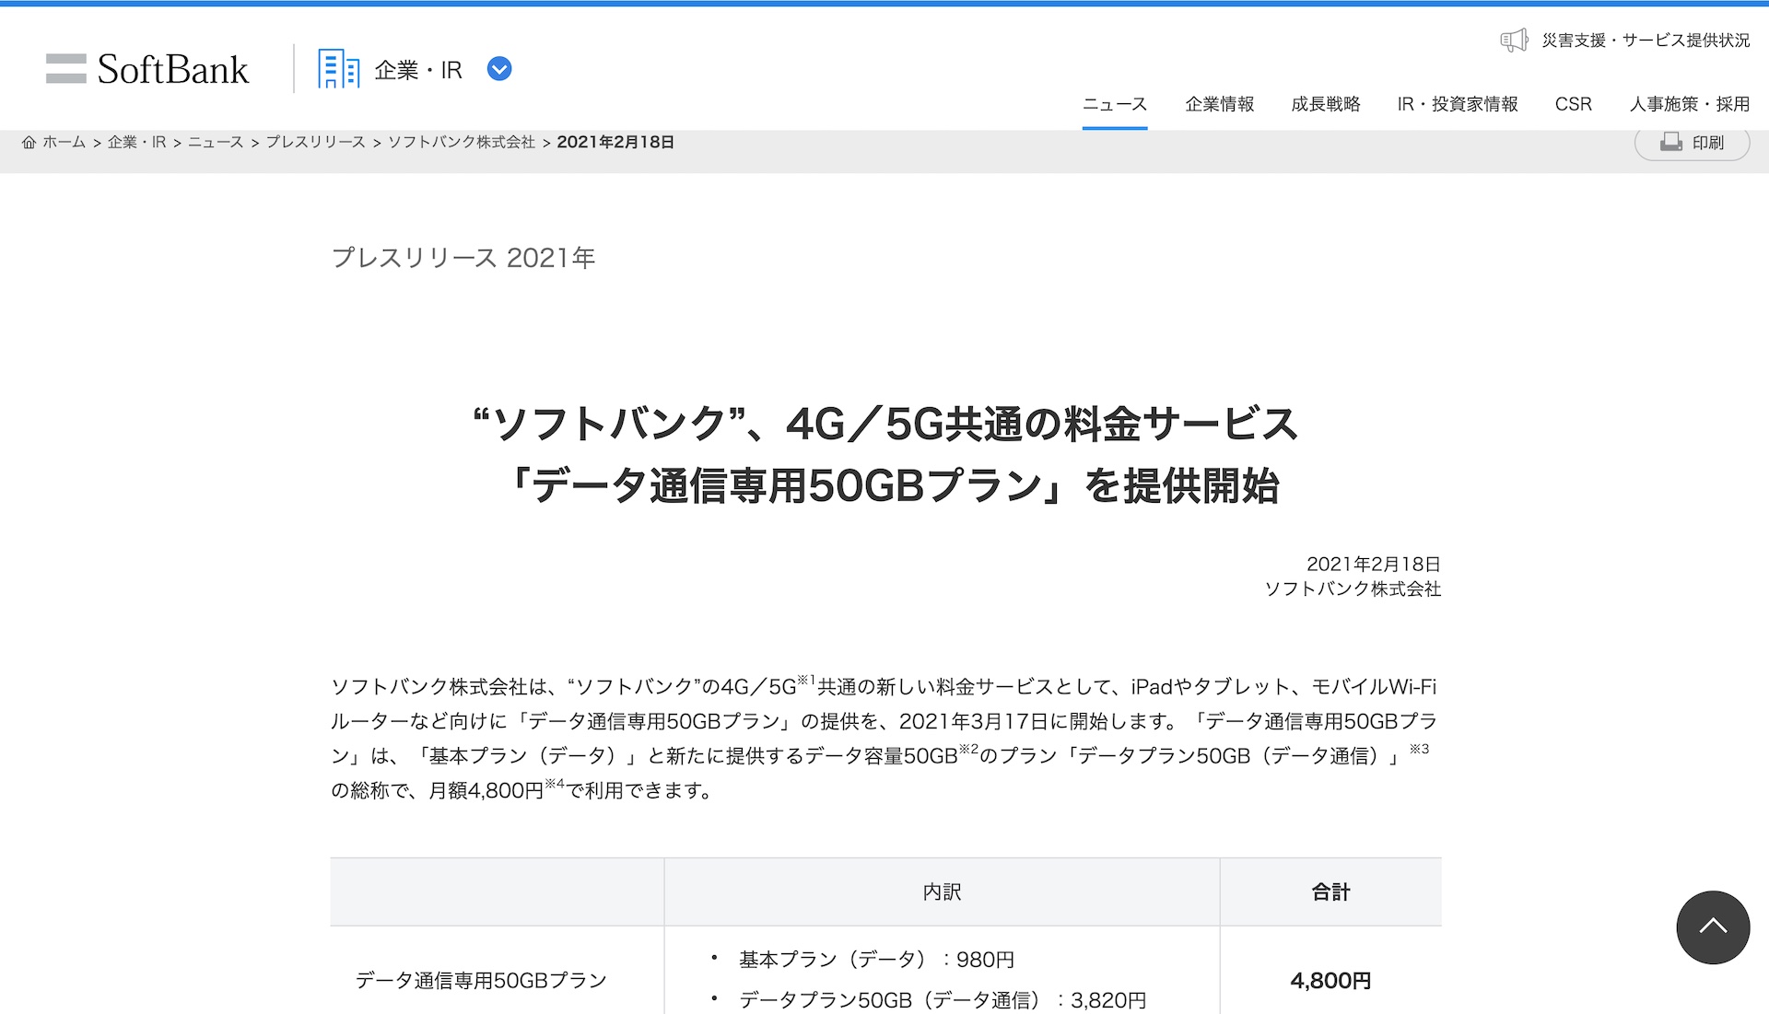
Task: Click the データ通信専用50GBプラン table cell
Action: point(497,970)
